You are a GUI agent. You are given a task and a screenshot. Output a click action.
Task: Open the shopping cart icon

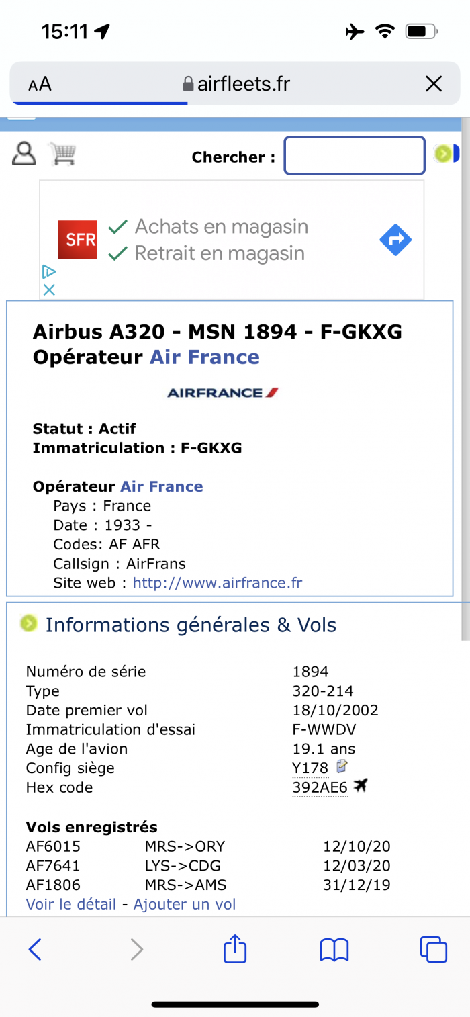(x=62, y=154)
